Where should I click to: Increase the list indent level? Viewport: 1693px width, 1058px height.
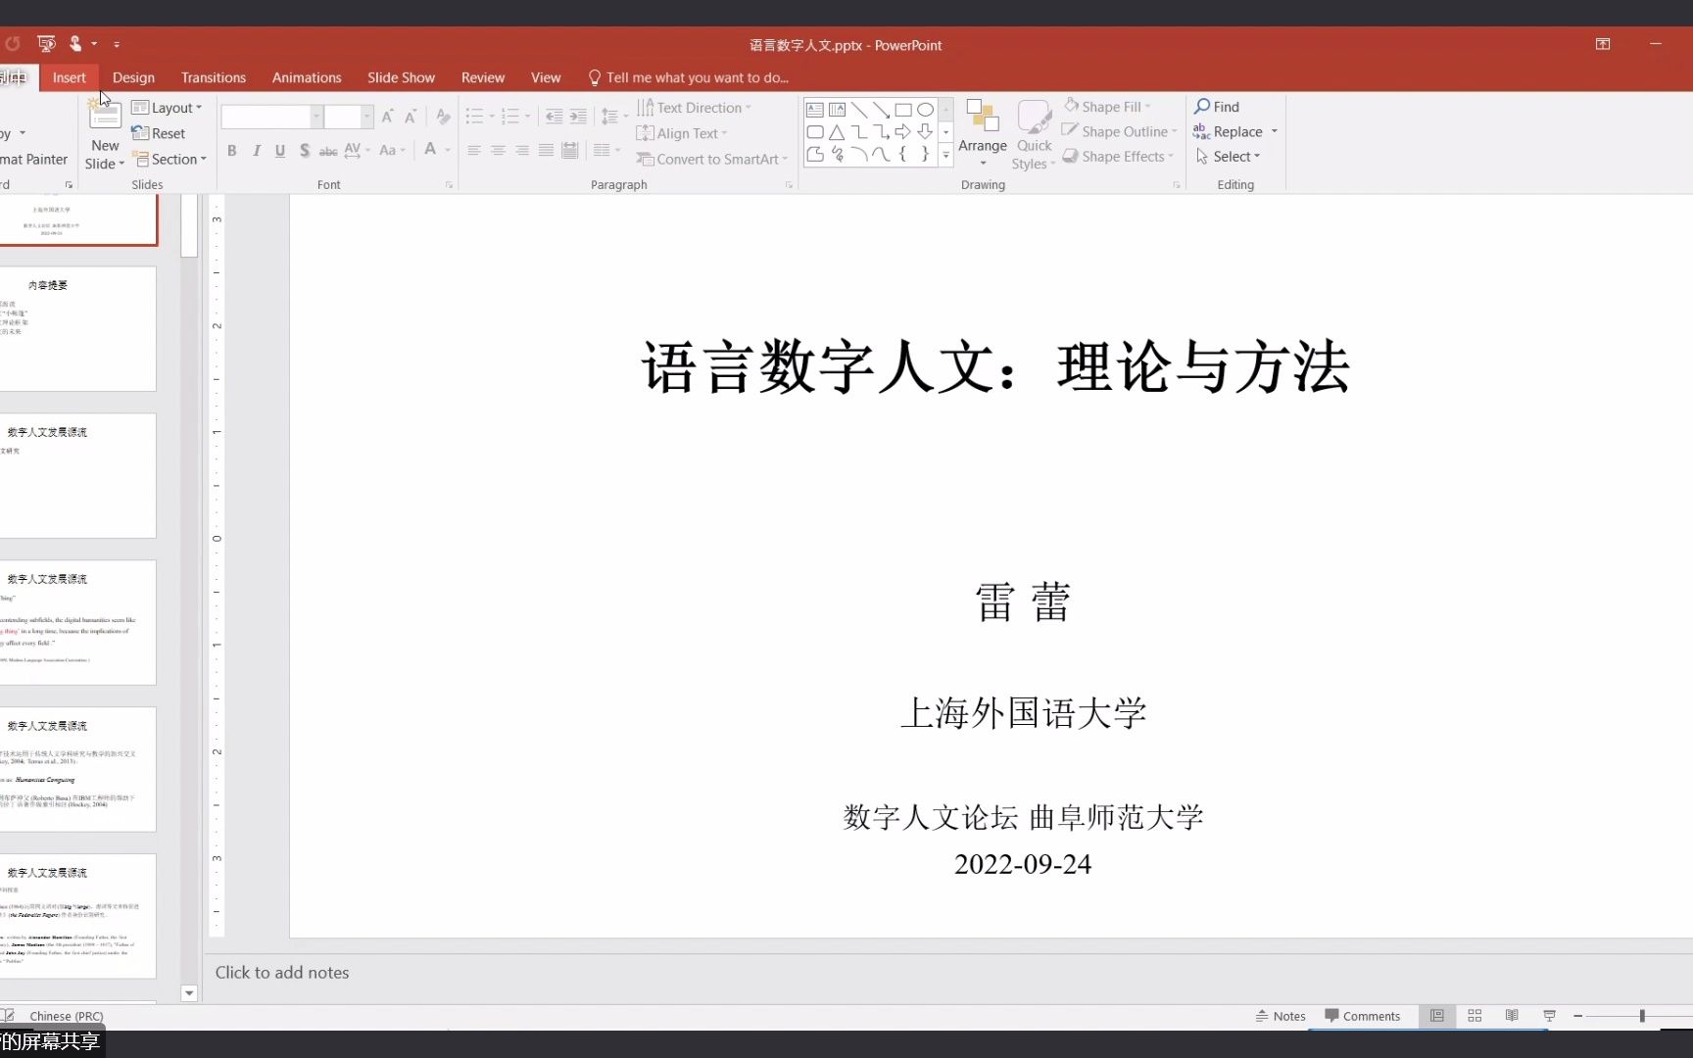point(578,117)
